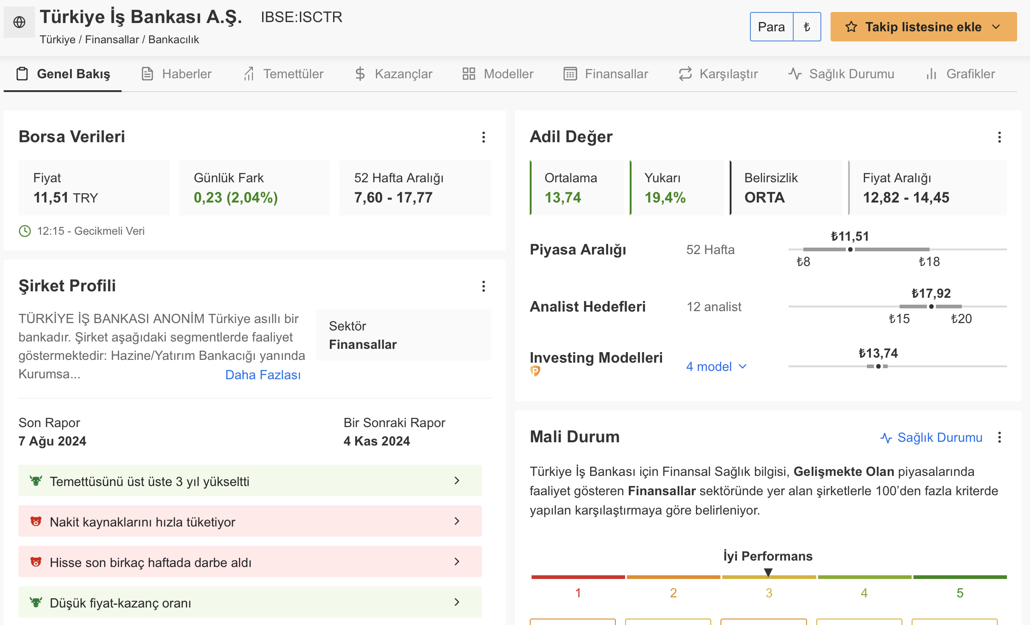Screen dimensions: 1030x625
Task: Open the Grafikler tab
Action: (x=960, y=74)
